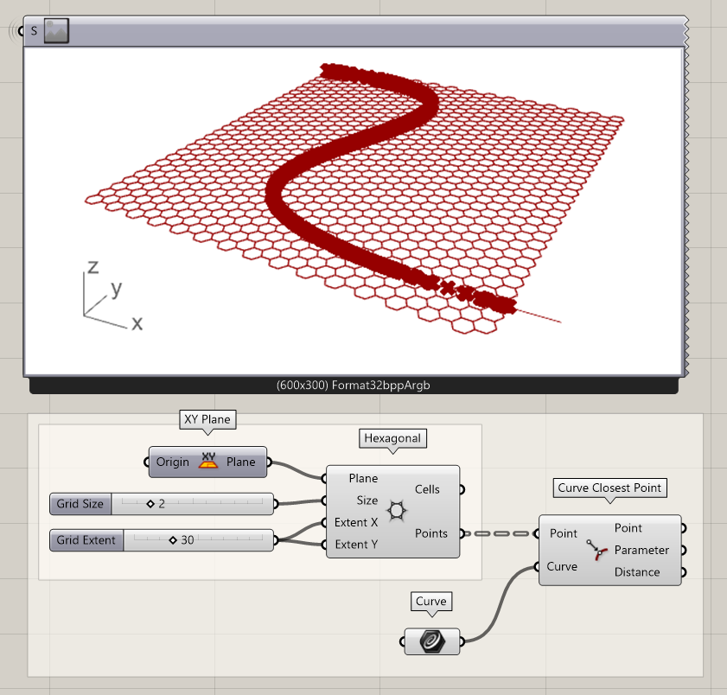The width and height of the screenshot is (727, 695).
Task: Click the Extent X input
Action: click(x=355, y=522)
